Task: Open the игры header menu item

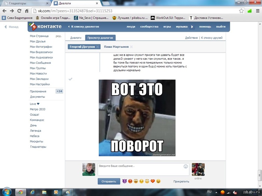Action: (x=167, y=27)
